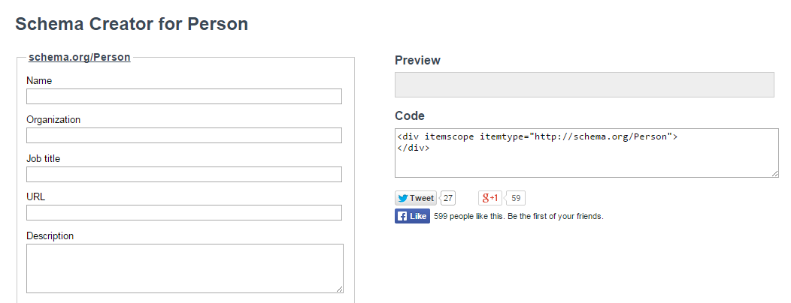The height and width of the screenshot is (303, 791).
Task: Click the Tweet button
Action: tap(416, 198)
